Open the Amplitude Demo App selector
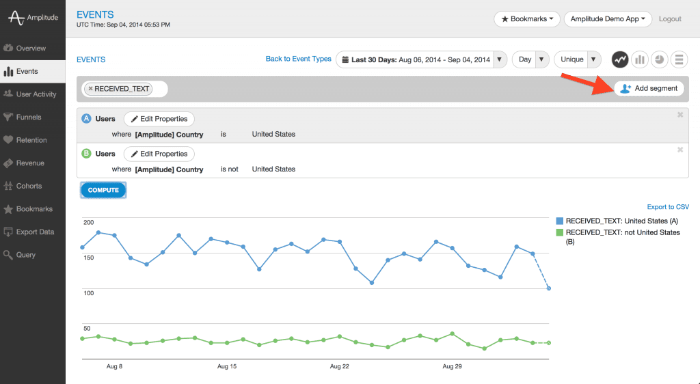The image size is (700, 384). [x=608, y=19]
